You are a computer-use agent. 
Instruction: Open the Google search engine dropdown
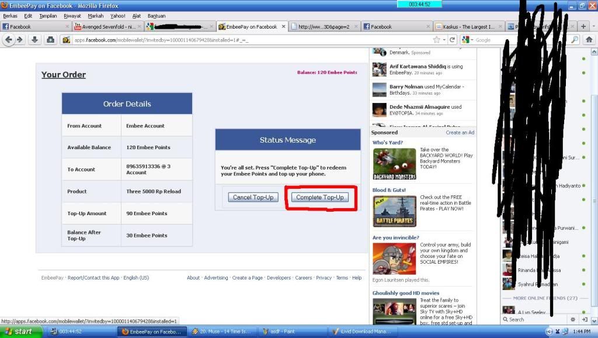pos(468,40)
